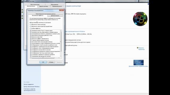Toggle Сглаживать неровности экранных шрифтов
Screen dimensions: 170x95
tap(31, 55)
